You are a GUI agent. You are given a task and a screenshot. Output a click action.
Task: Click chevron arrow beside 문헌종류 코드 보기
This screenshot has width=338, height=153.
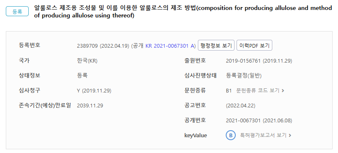coord(283,91)
